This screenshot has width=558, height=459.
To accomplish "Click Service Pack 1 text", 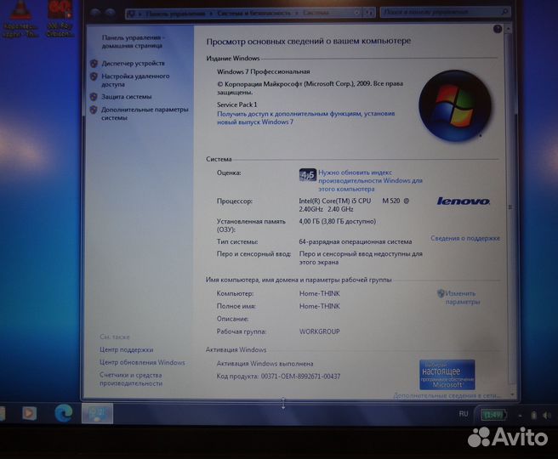I will tap(237, 105).
